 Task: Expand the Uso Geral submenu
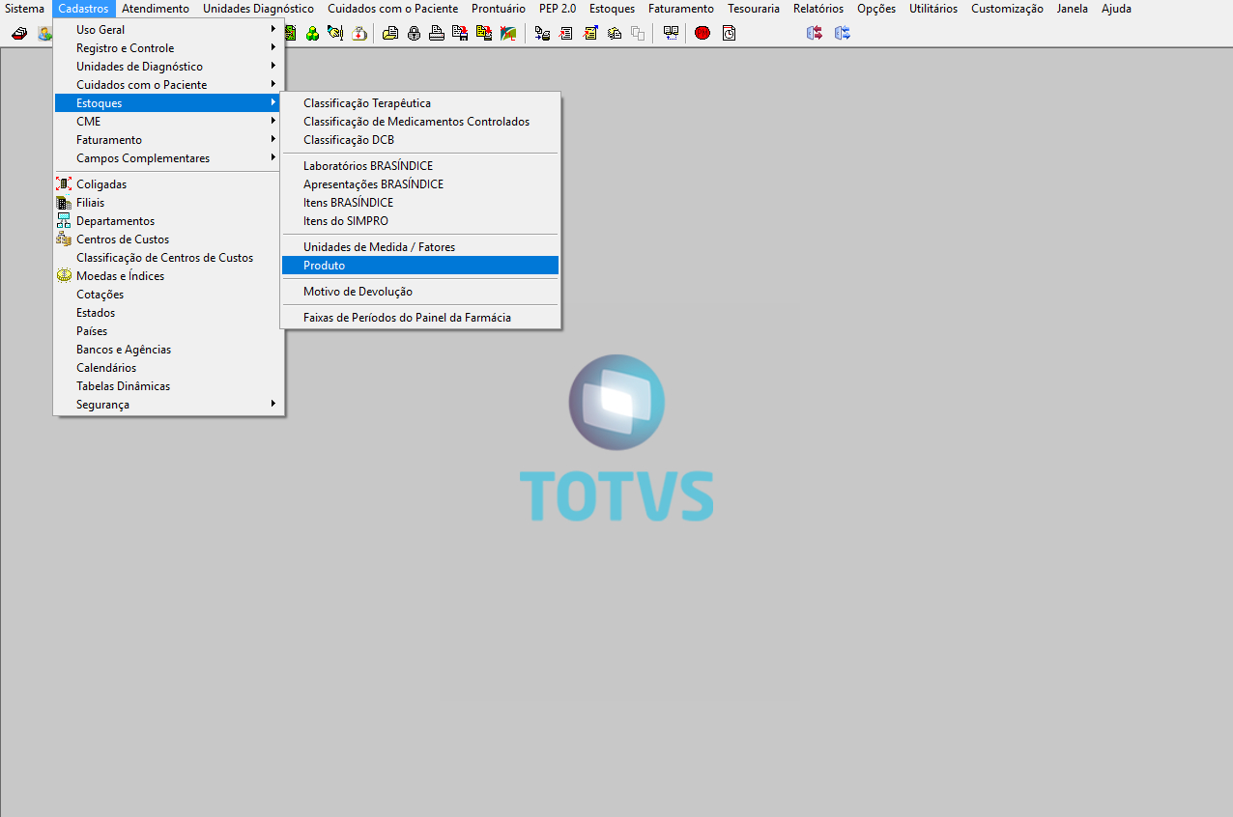coord(169,29)
